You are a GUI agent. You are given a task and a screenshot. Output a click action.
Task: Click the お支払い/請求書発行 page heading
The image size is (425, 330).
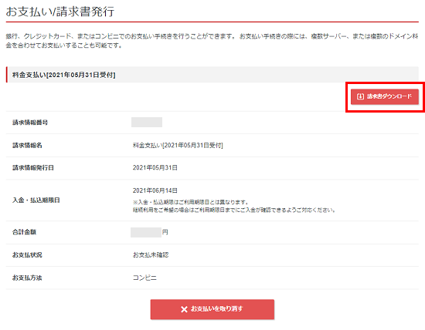[60, 12]
